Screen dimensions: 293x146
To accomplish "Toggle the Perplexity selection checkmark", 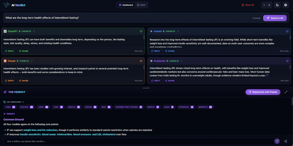I will click(x=287, y=61).
